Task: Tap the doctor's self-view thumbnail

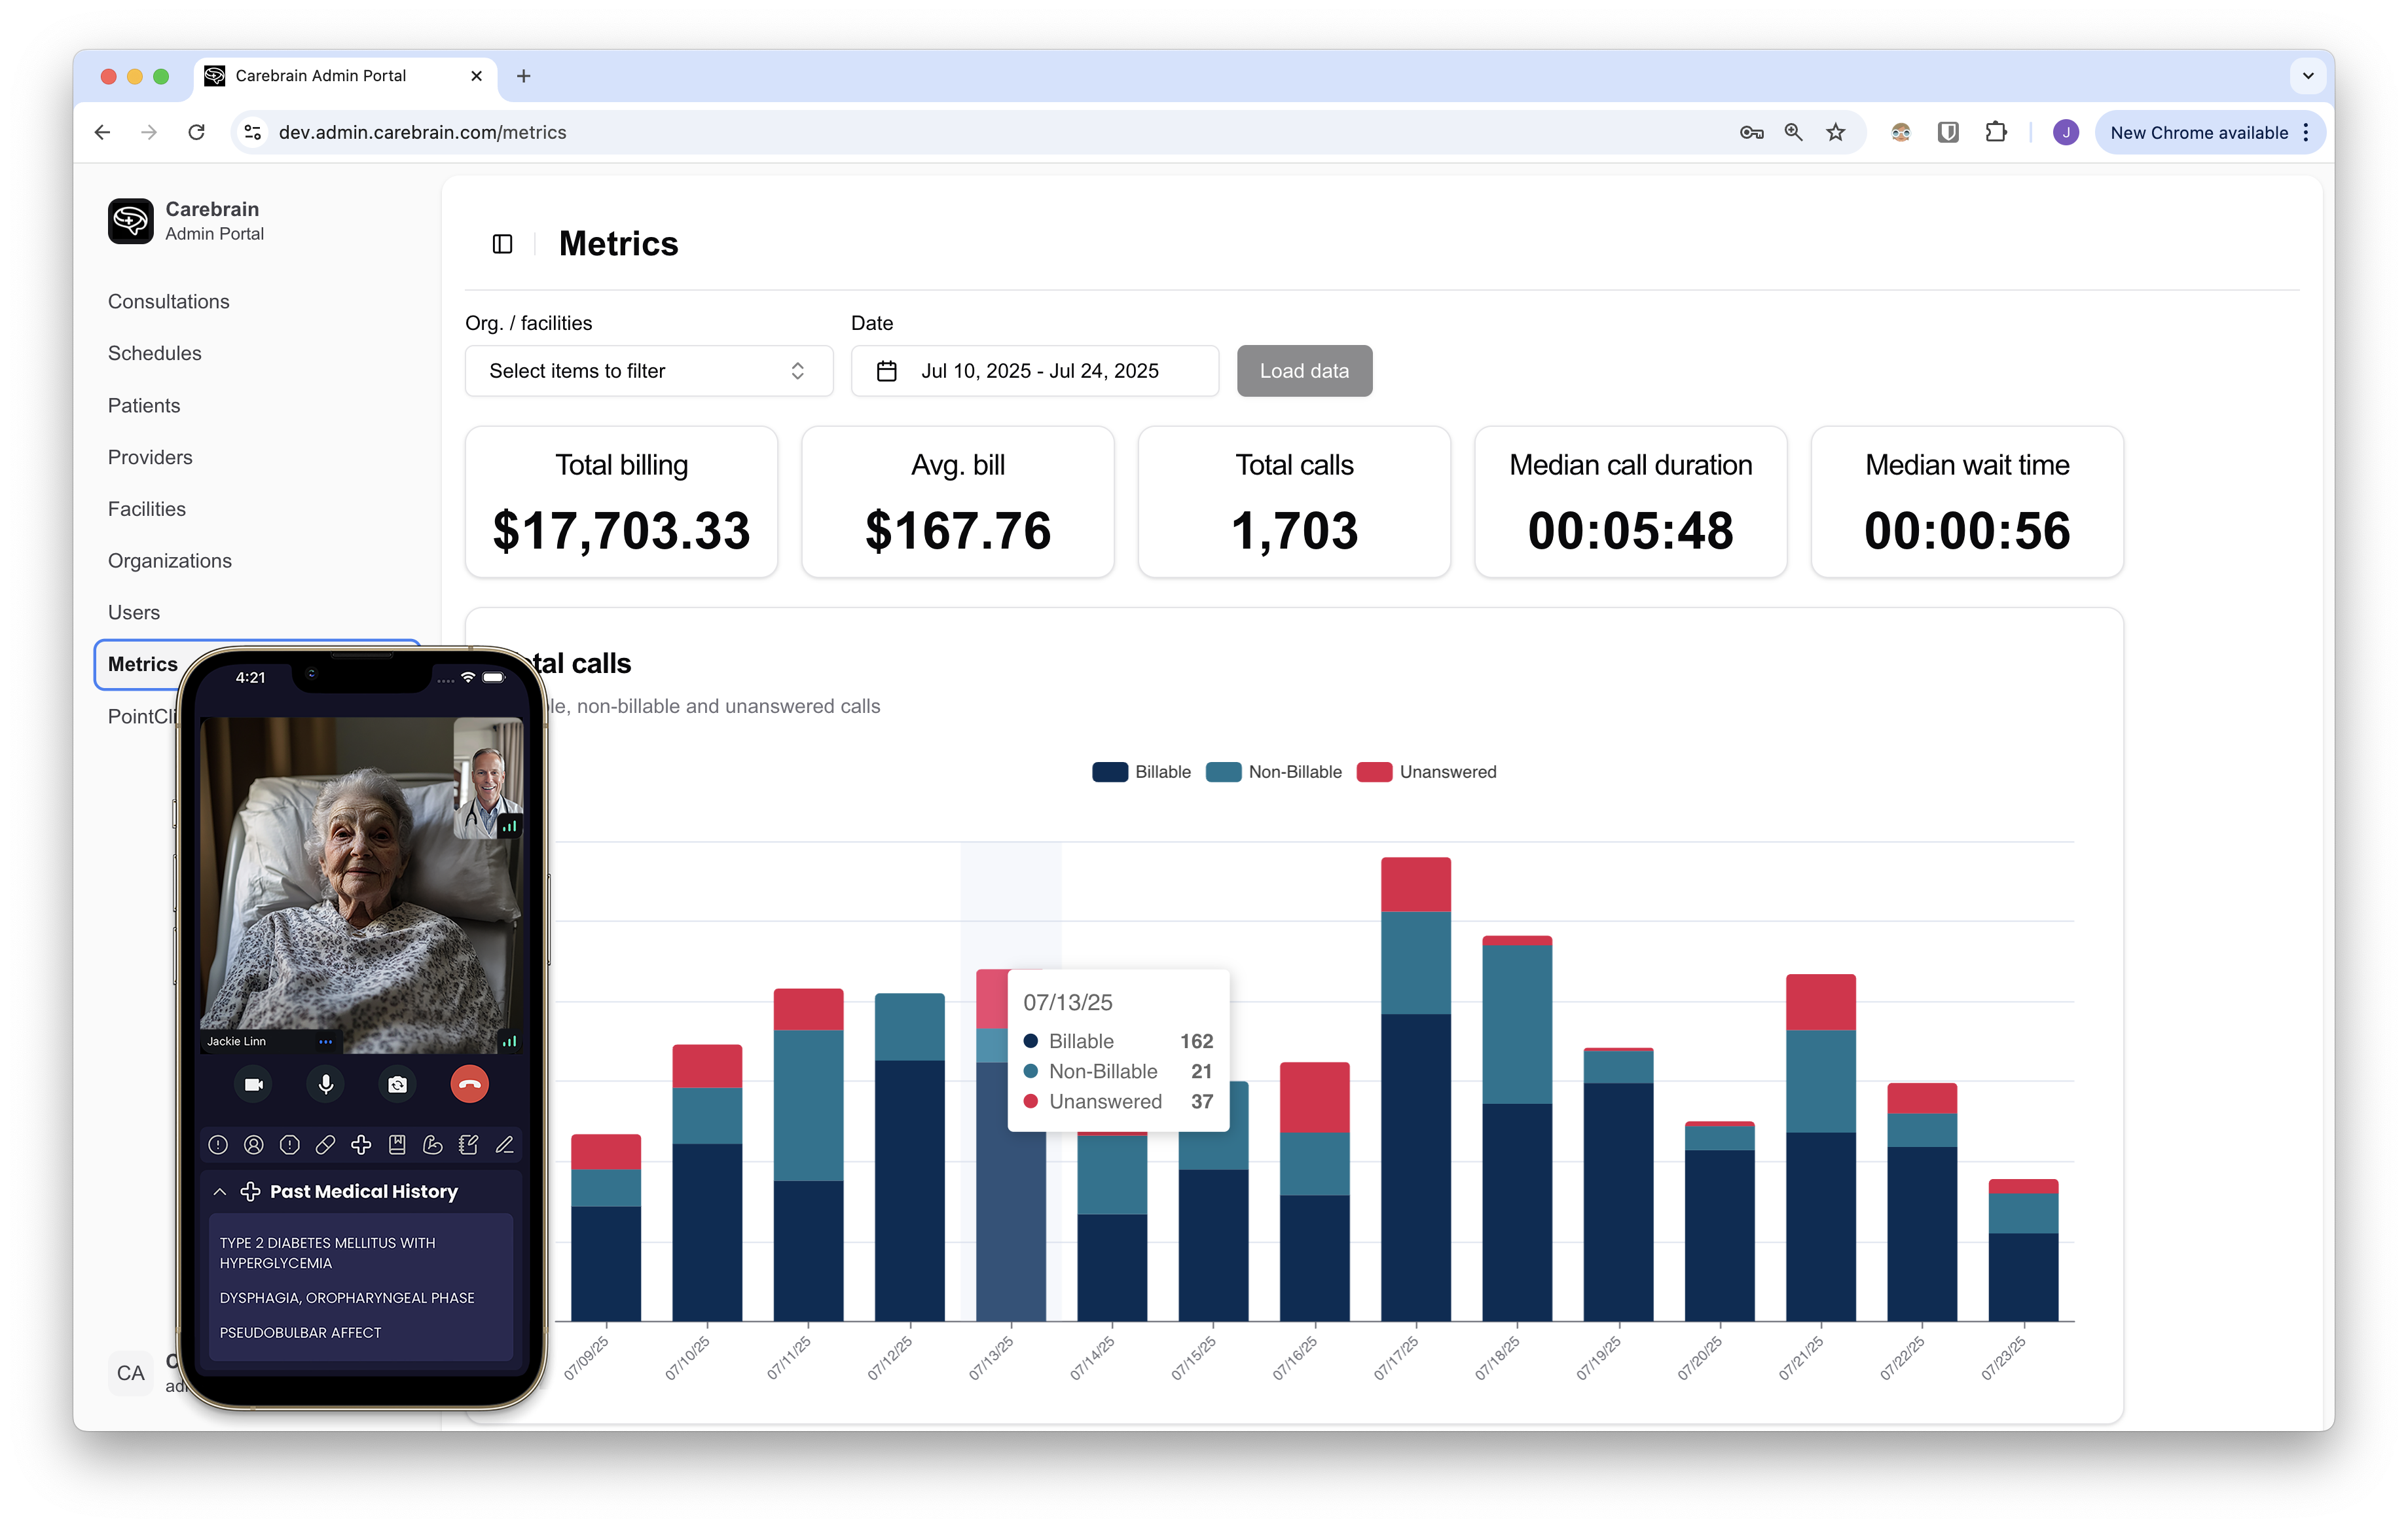Action: click(x=488, y=778)
